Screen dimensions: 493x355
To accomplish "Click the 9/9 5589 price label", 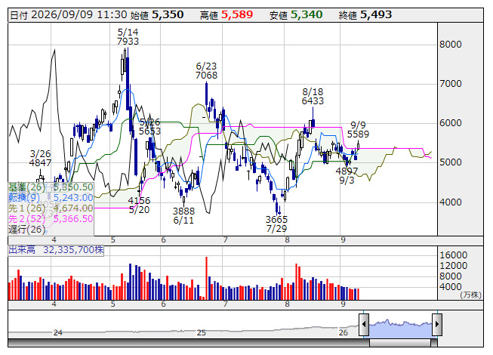I will pyautogui.click(x=358, y=130).
